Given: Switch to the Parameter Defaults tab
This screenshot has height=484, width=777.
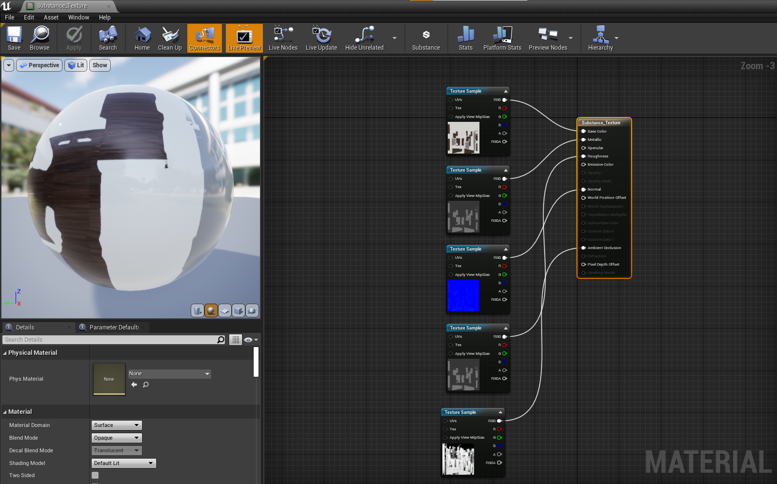Looking at the screenshot, I should (x=114, y=328).
